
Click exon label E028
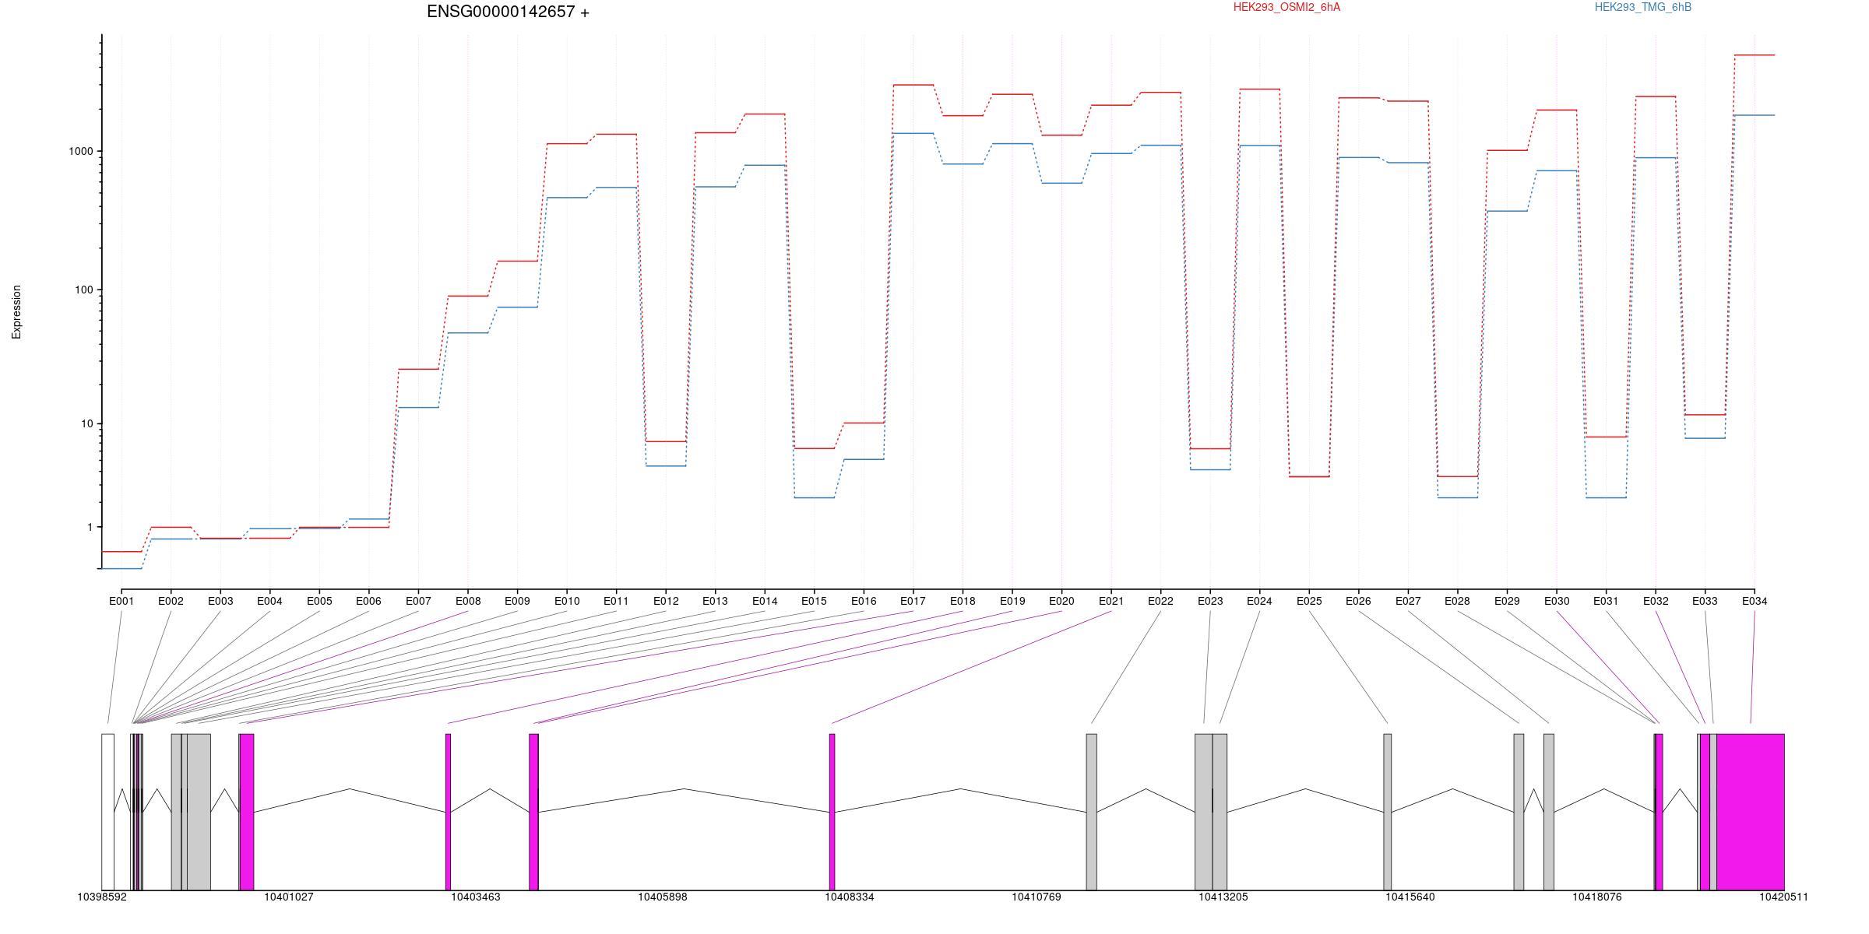[x=1457, y=601]
